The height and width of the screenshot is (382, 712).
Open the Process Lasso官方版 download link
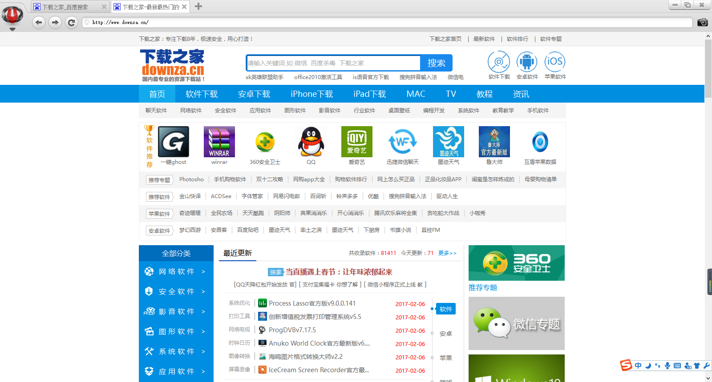tap(312, 303)
